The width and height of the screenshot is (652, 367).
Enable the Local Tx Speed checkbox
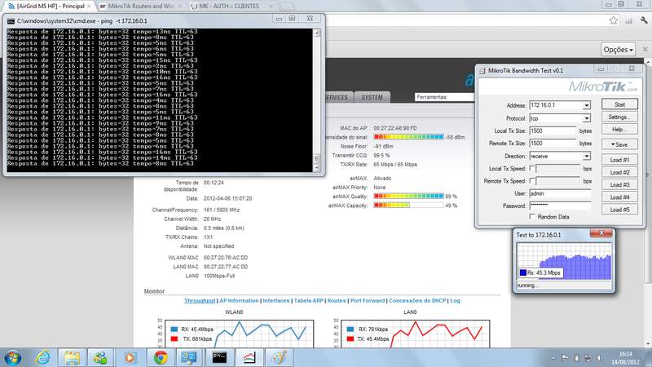pos(533,168)
